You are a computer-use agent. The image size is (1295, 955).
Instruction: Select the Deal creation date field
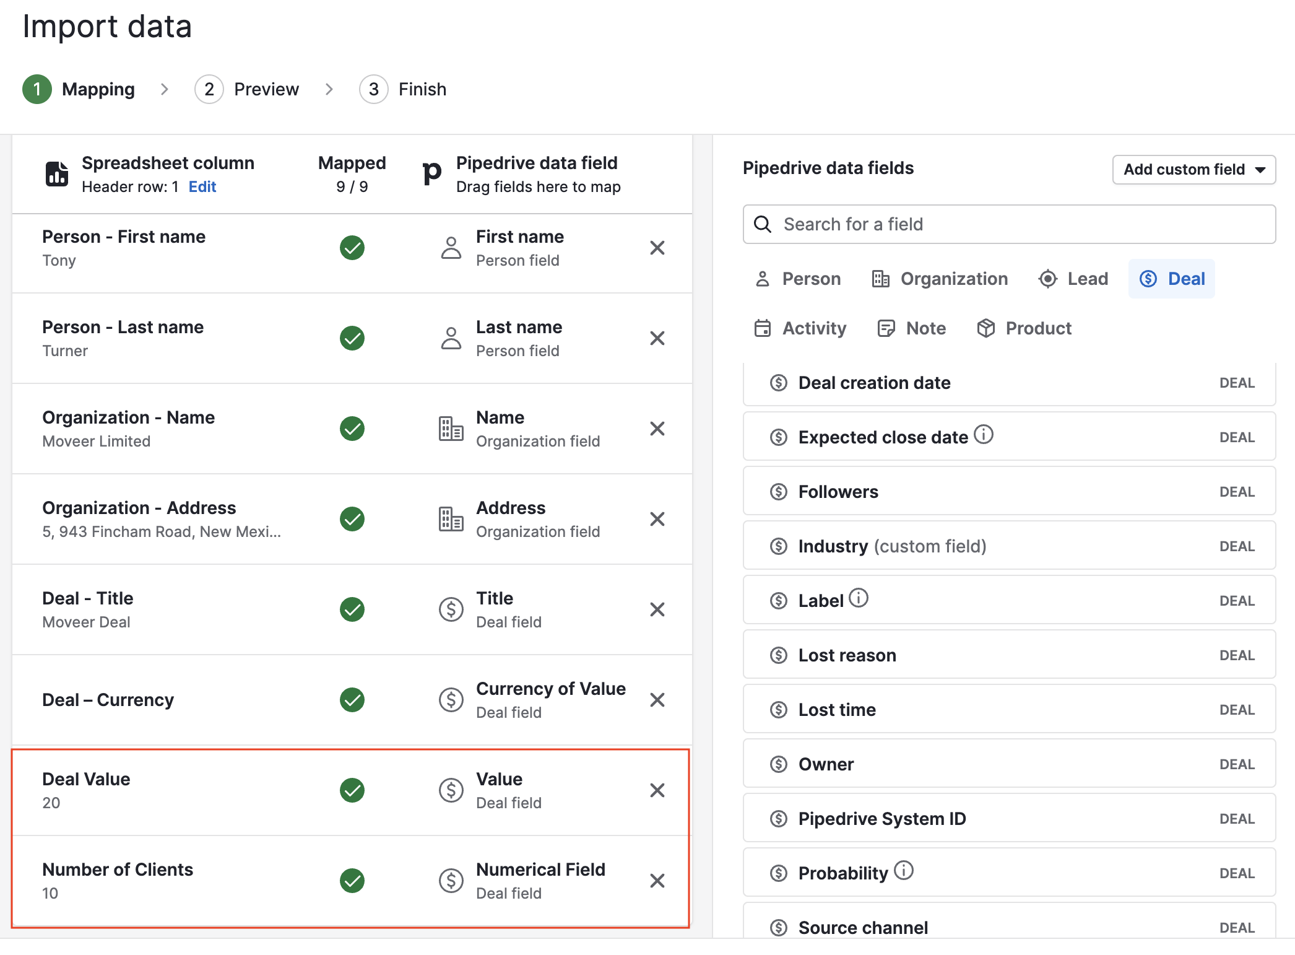coord(1009,383)
